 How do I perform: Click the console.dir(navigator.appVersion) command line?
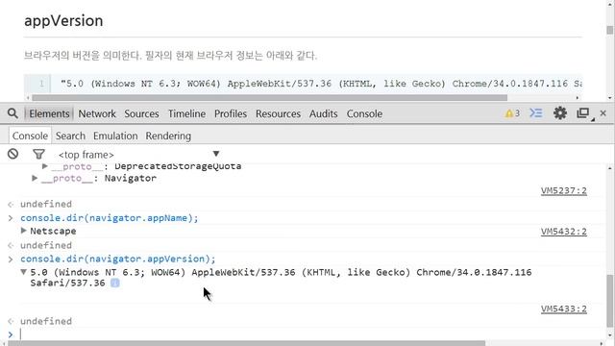coord(118,259)
